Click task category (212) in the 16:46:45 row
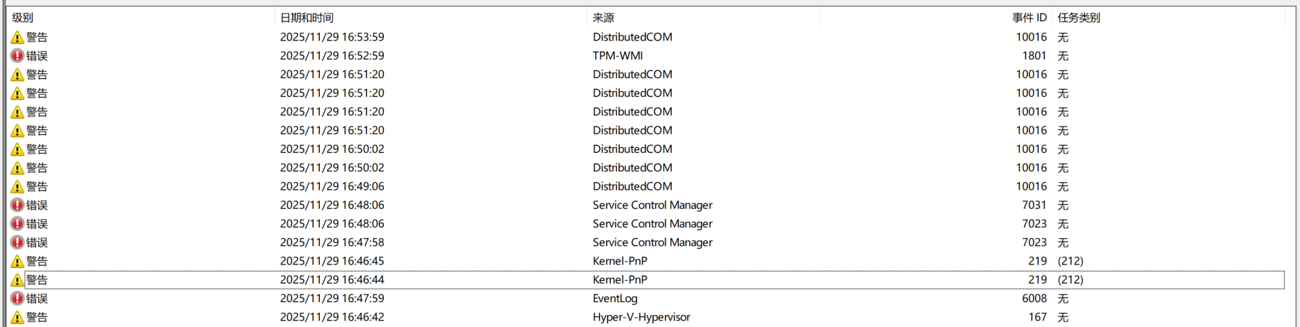 (1070, 261)
